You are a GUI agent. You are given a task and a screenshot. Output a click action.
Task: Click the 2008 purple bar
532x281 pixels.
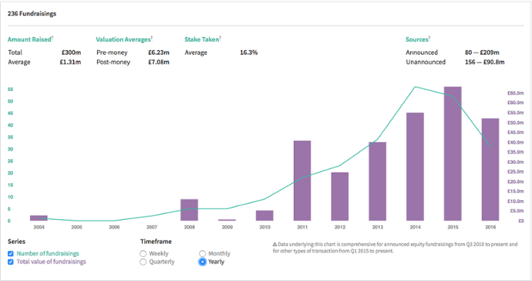click(189, 210)
